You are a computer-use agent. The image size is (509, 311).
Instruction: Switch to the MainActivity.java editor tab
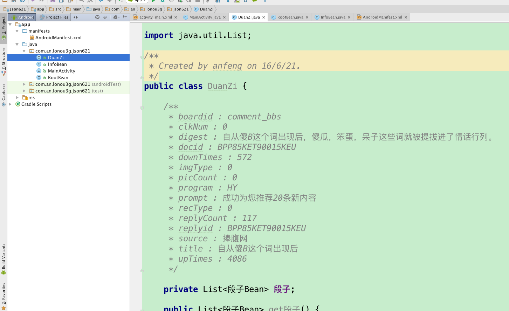pos(205,17)
